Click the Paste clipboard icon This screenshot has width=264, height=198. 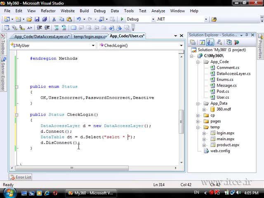(69, 19)
